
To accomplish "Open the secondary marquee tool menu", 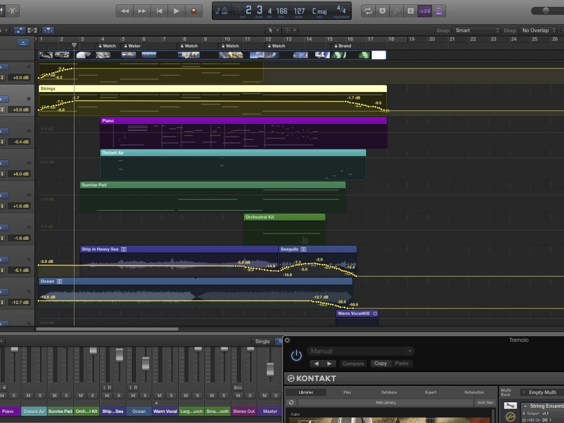I will [290, 30].
